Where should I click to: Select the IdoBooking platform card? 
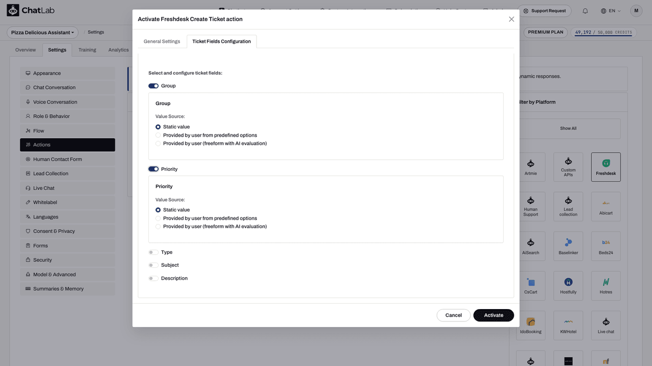[531, 325]
